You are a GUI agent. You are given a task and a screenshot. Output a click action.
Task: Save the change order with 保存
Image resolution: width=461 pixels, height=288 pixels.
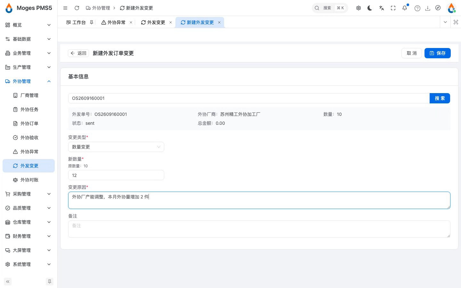[438, 53]
